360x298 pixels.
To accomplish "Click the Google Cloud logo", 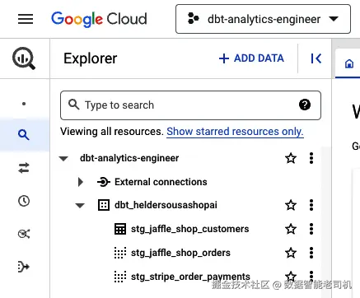I will (x=99, y=19).
